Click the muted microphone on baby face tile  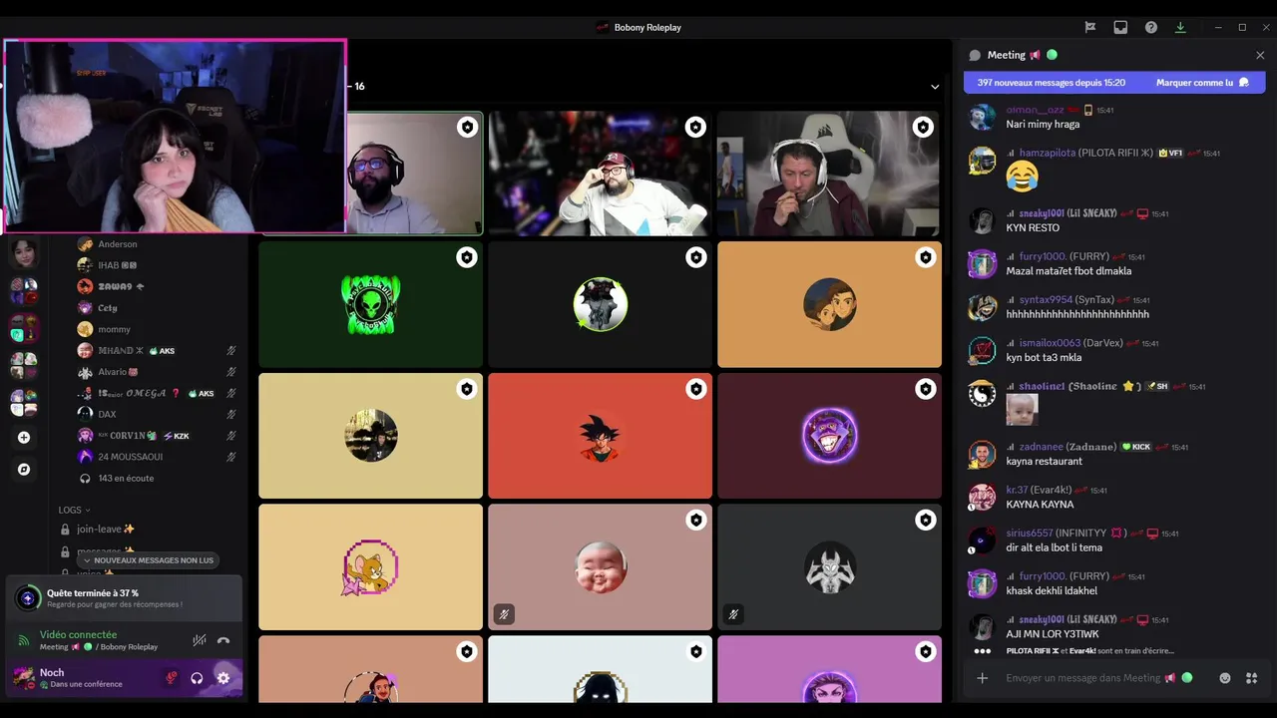504,614
